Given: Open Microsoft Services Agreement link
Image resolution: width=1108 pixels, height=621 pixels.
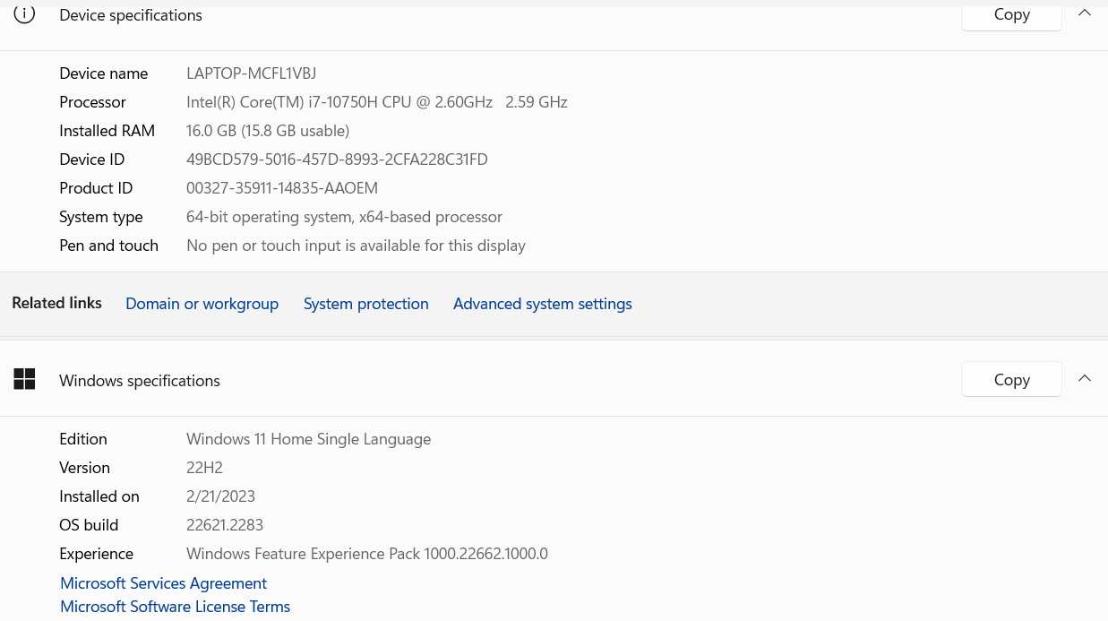Looking at the screenshot, I should 163,583.
